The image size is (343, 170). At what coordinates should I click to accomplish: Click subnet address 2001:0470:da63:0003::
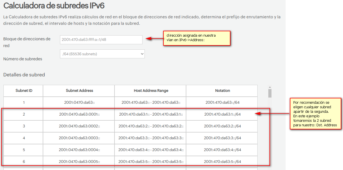79,138
